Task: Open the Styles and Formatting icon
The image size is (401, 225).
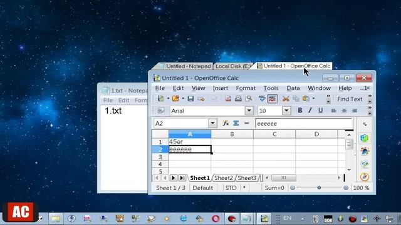Action: coord(161,111)
